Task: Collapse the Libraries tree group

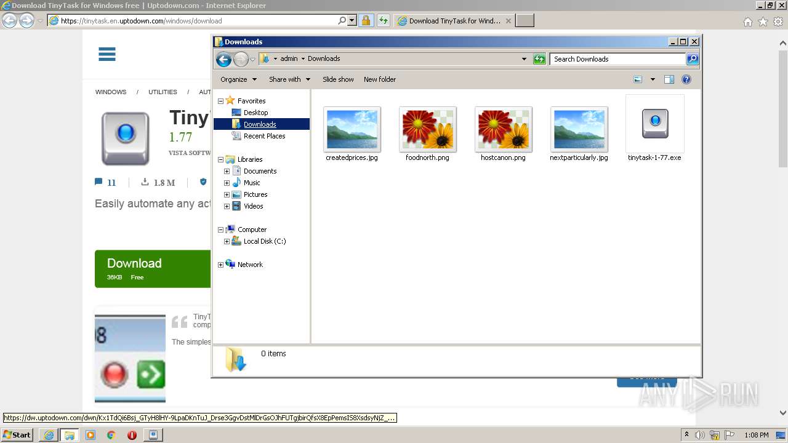Action: coord(220,159)
